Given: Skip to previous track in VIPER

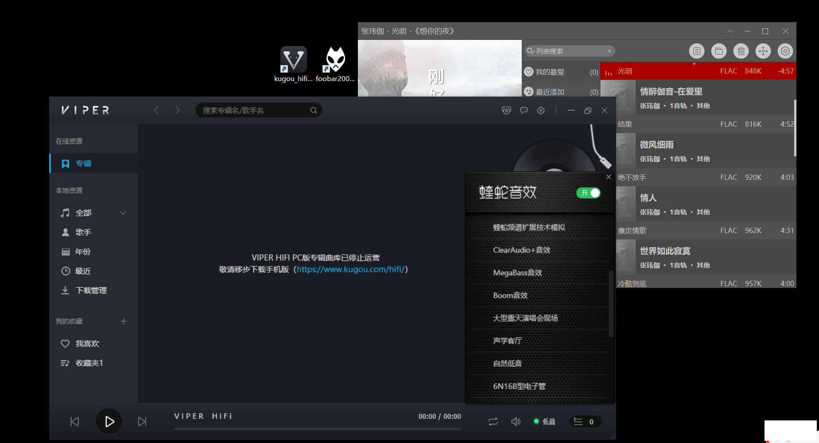Looking at the screenshot, I should (75, 421).
